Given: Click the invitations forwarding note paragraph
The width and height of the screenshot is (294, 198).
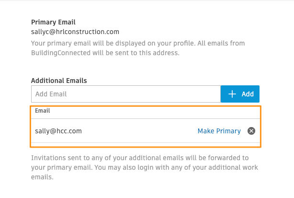Looking at the screenshot, I should 145,167.
